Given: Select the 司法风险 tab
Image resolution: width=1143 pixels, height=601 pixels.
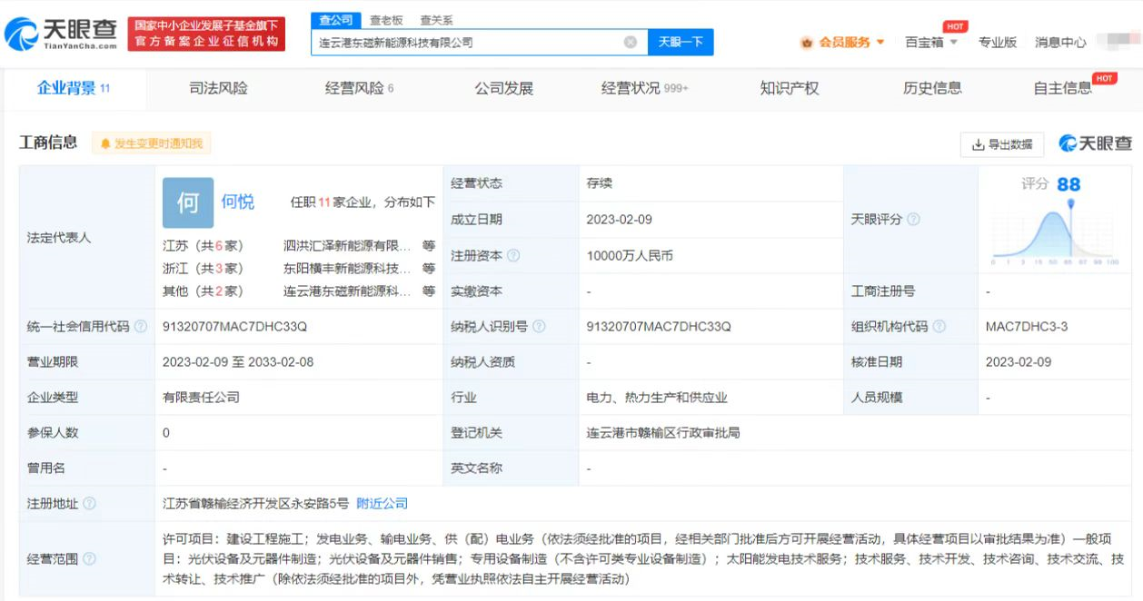Looking at the screenshot, I should pyautogui.click(x=218, y=88).
